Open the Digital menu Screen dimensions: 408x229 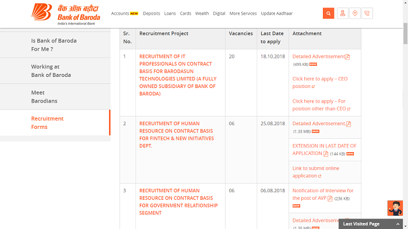click(219, 13)
